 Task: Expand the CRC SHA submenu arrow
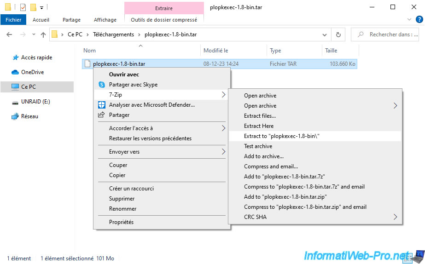tap(396, 217)
